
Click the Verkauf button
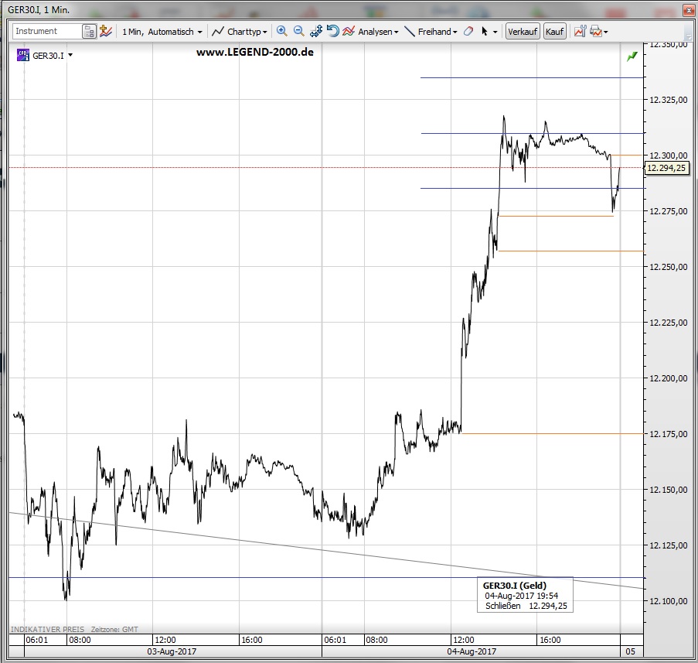(523, 32)
